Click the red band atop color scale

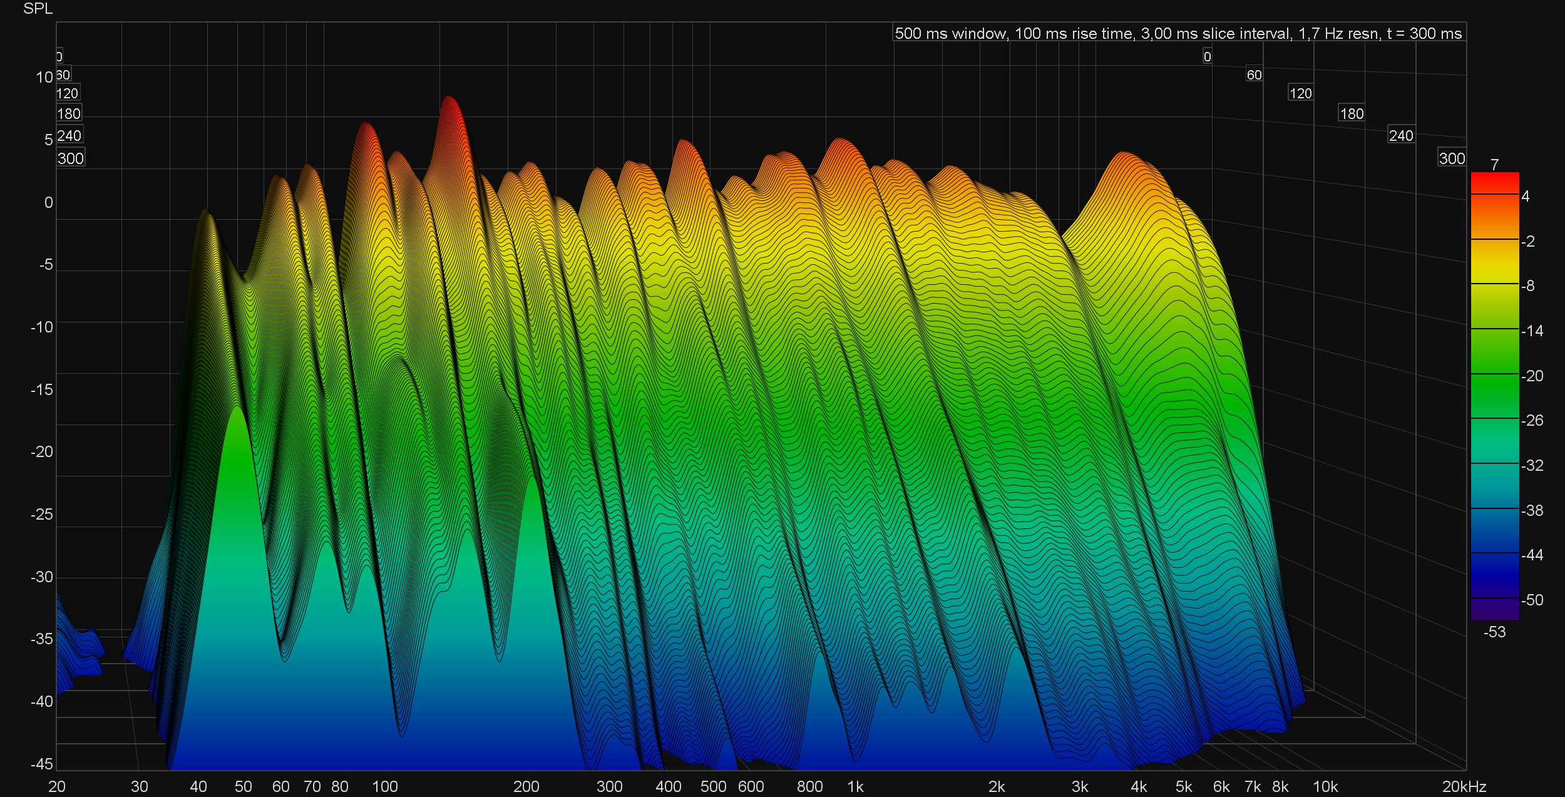pyautogui.click(x=1494, y=183)
